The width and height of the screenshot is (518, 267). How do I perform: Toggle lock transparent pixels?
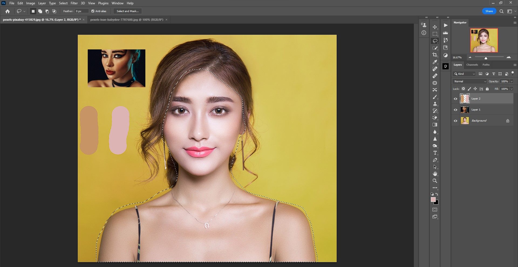point(463,89)
